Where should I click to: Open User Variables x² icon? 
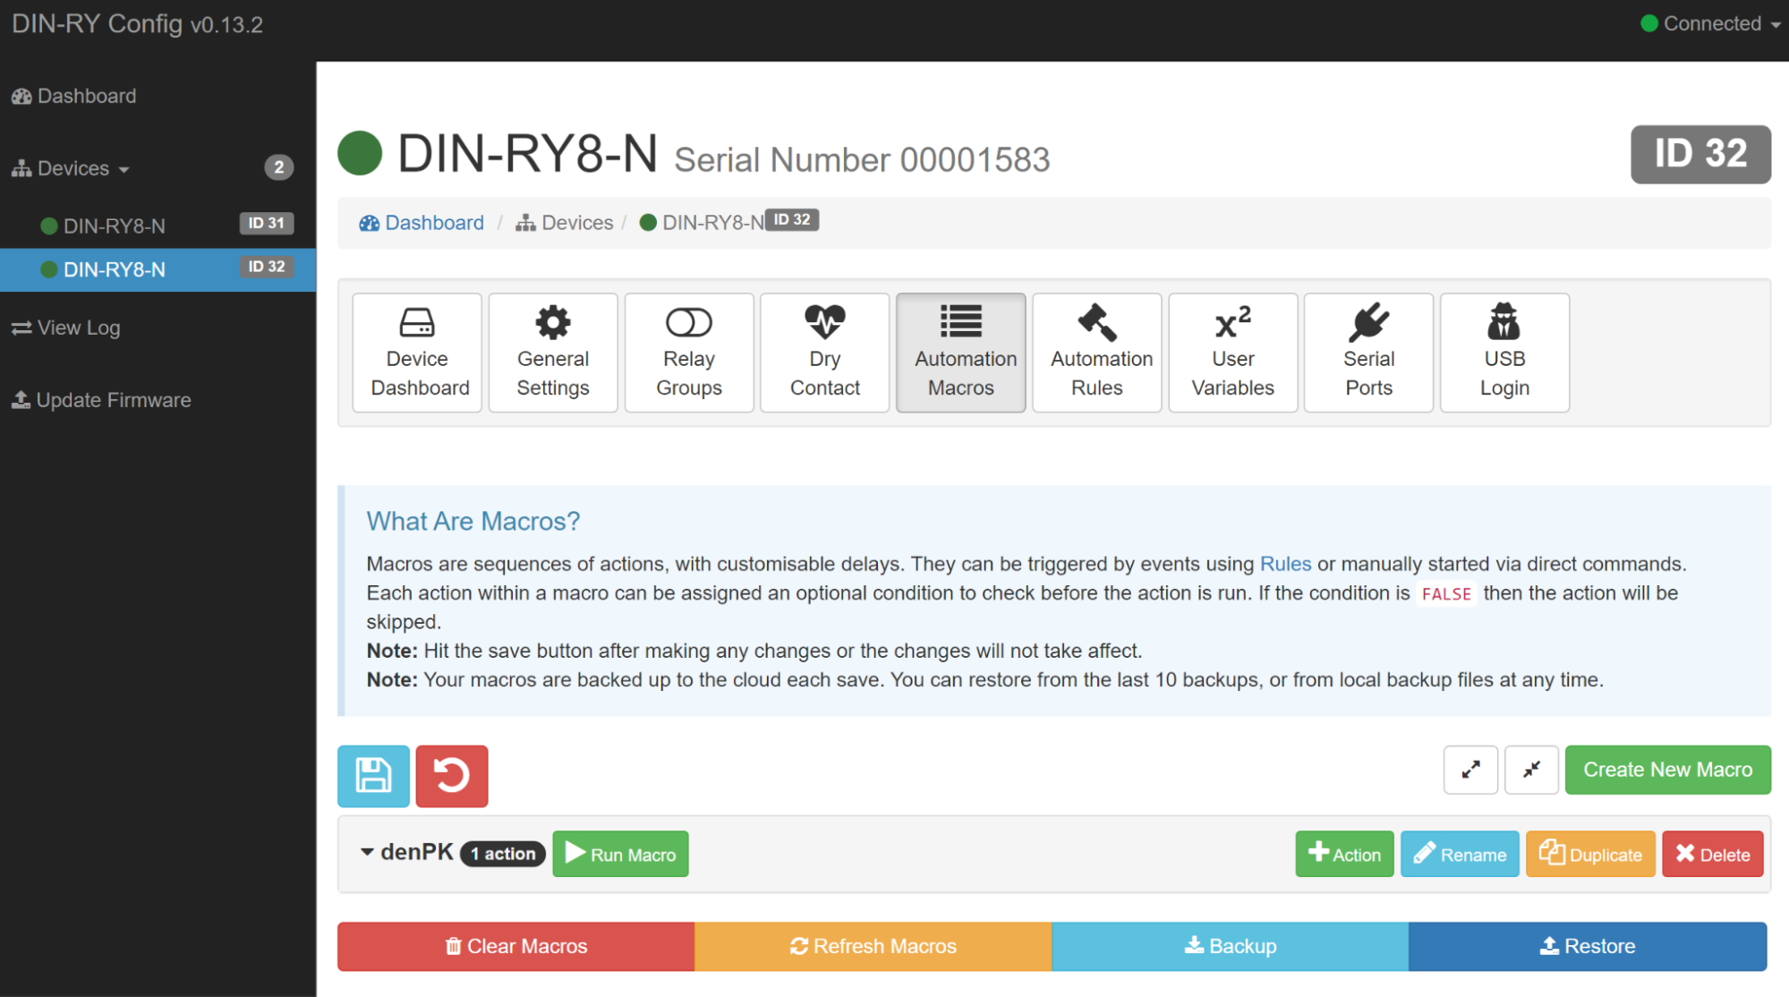1232,353
